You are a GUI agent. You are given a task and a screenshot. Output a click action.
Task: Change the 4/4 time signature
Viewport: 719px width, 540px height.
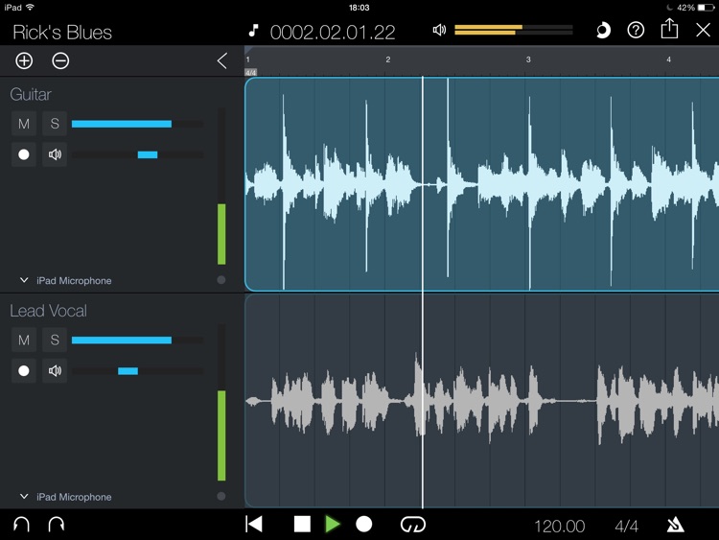pos(626,526)
